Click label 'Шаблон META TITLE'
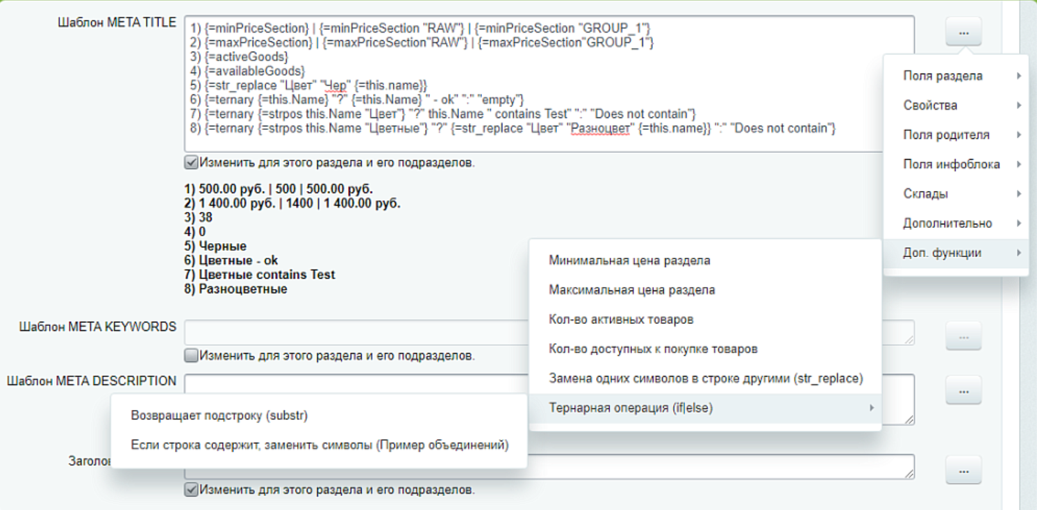This screenshot has width=1037, height=510. click(117, 22)
